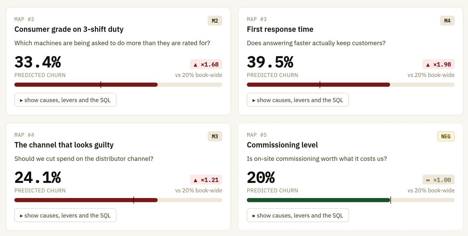Viewport: 468px width, 236px height.
Task: Click the ×1.68 uplift indicator
Action: click(x=206, y=64)
